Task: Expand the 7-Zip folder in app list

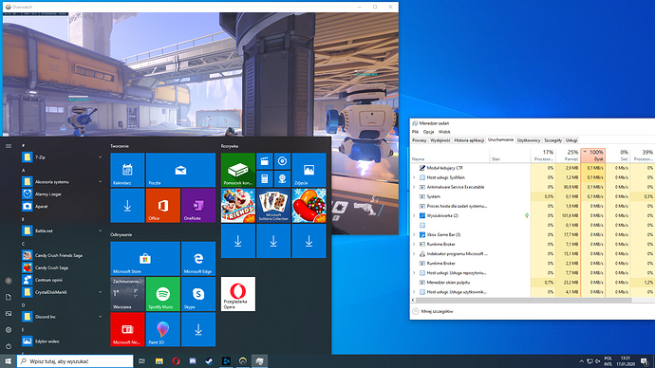Action: click(x=101, y=157)
